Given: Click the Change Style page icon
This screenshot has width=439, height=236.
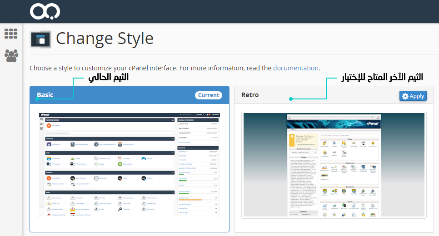Looking at the screenshot, I should [x=40, y=39].
